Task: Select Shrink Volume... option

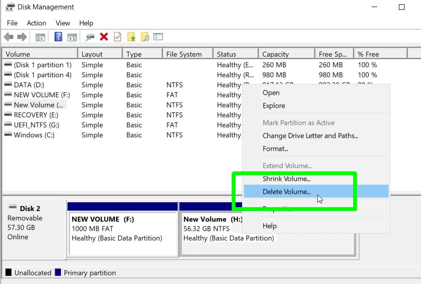Action: click(x=316, y=179)
